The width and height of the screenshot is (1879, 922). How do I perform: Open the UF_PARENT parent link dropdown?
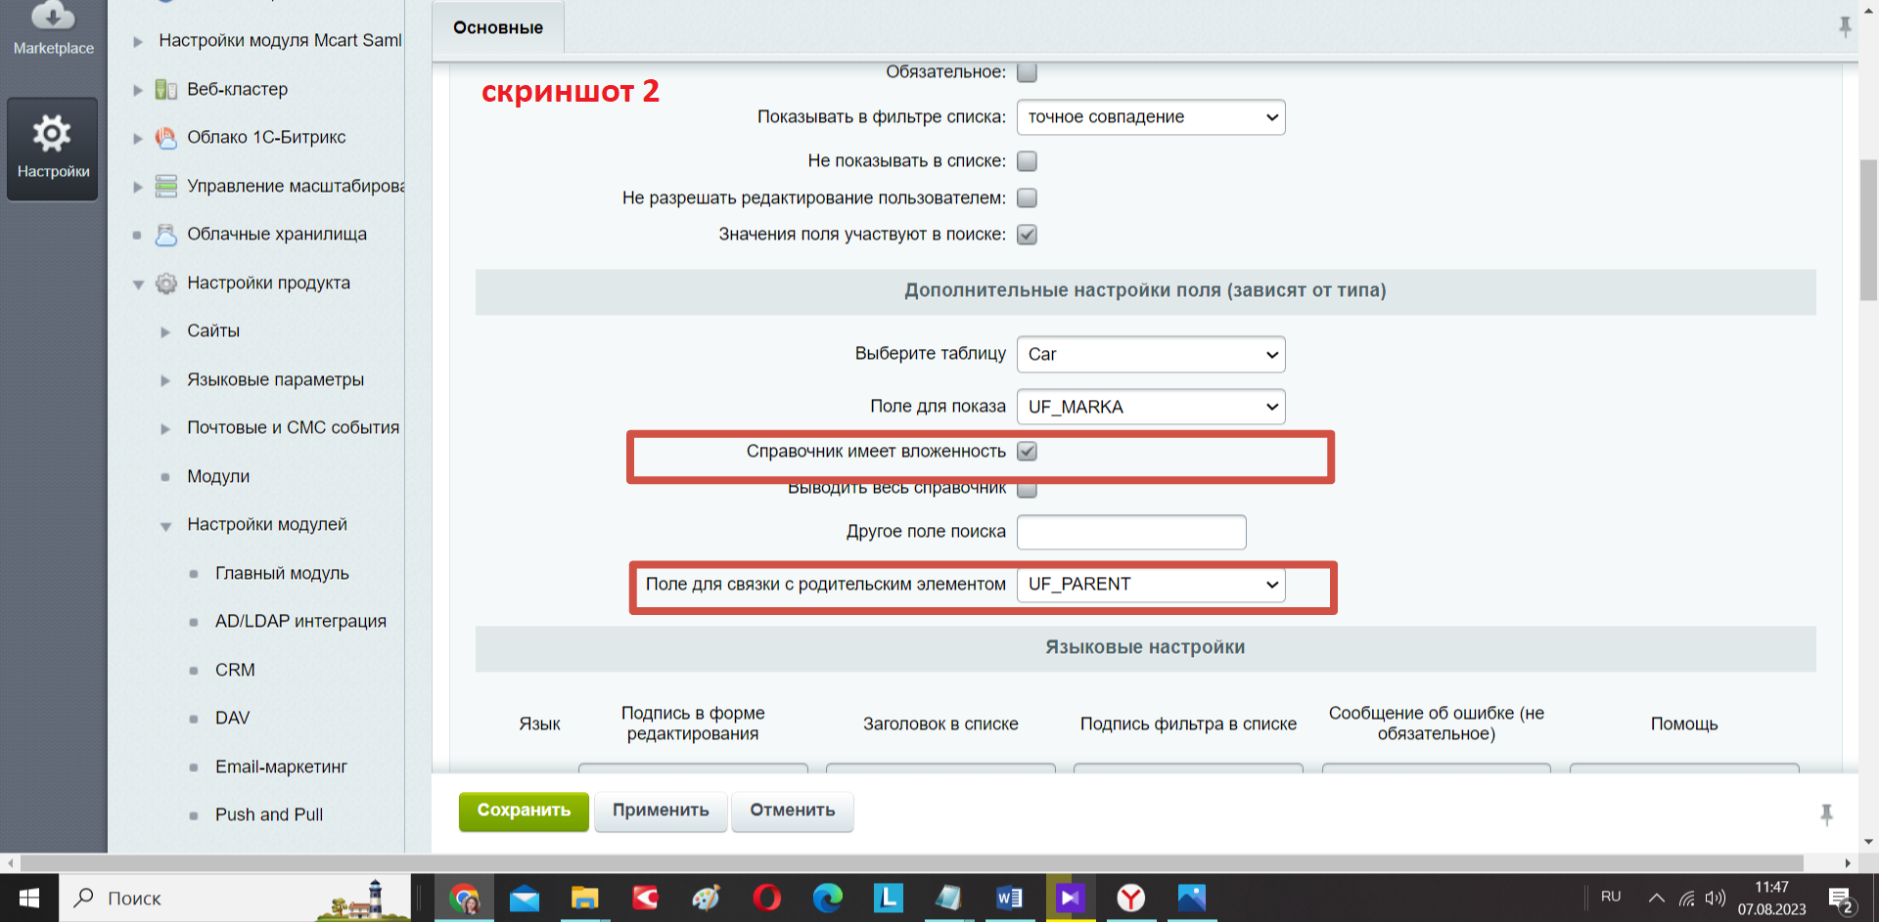point(1150,585)
